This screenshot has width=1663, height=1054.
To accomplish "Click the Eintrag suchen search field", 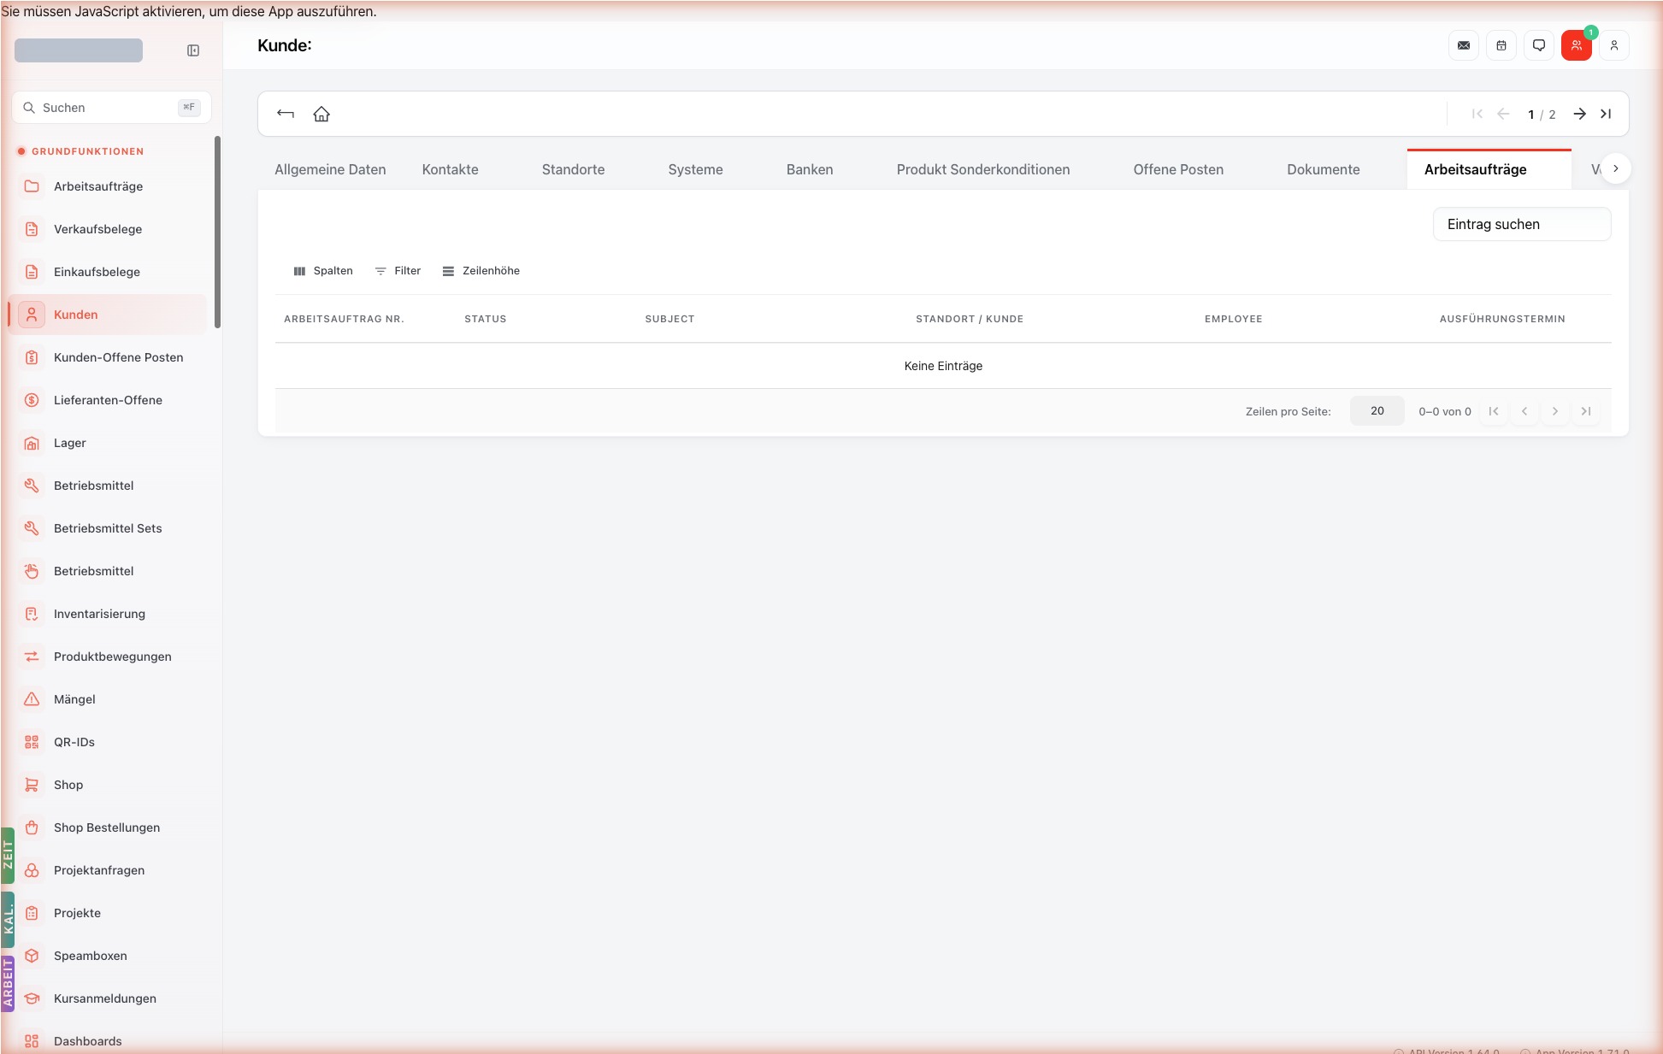I will pos(1522,224).
